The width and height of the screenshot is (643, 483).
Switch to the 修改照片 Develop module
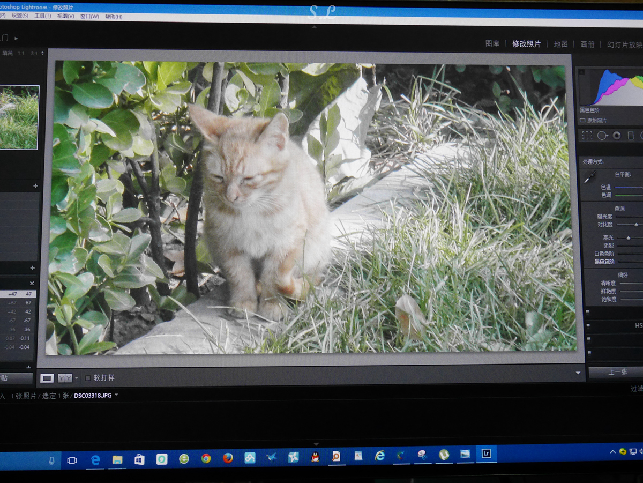(x=527, y=43)
